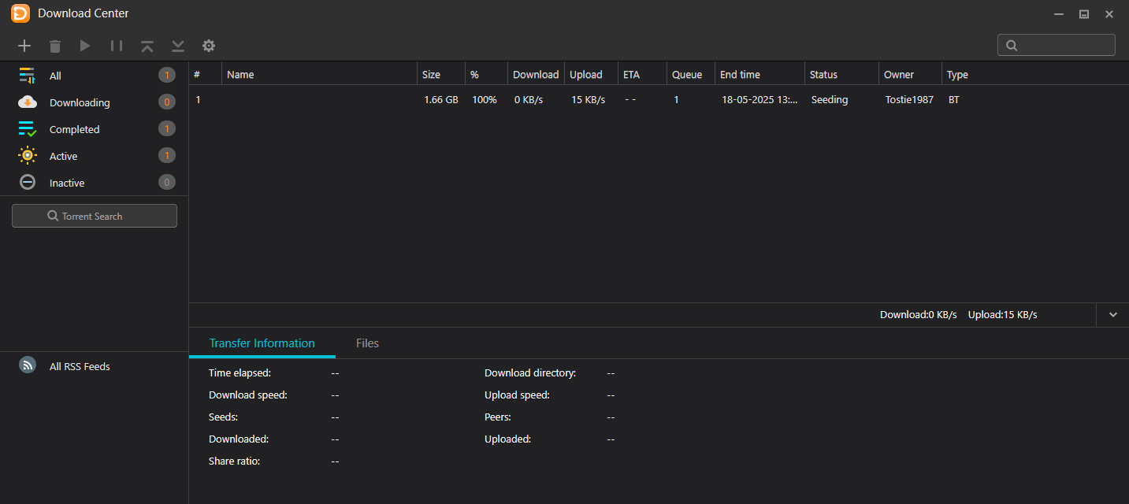Click the 18-05-2025 end time cell

pos(759,100)
